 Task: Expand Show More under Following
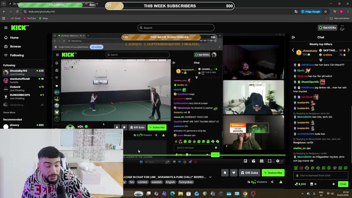[x=9, y=112]
